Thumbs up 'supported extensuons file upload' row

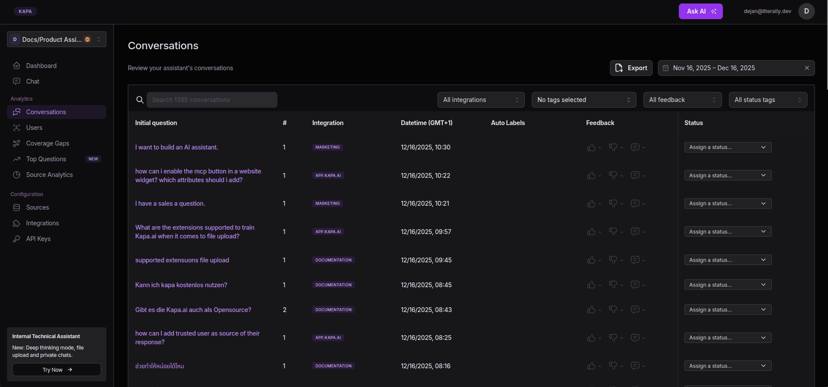591,260
